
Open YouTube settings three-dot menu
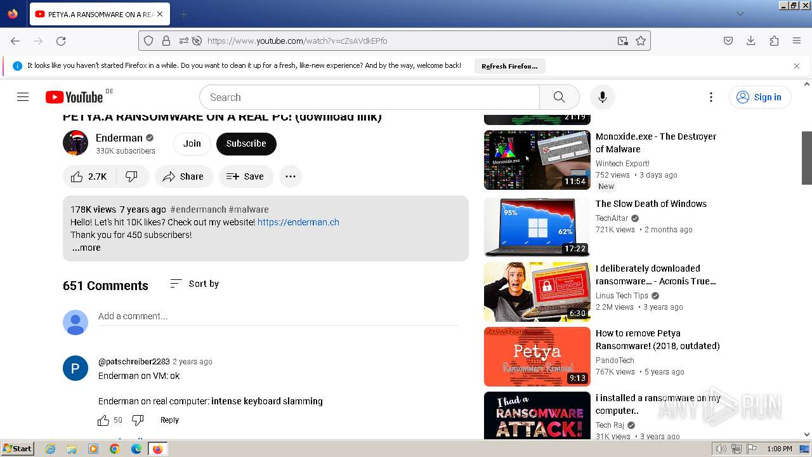point(710,97)
